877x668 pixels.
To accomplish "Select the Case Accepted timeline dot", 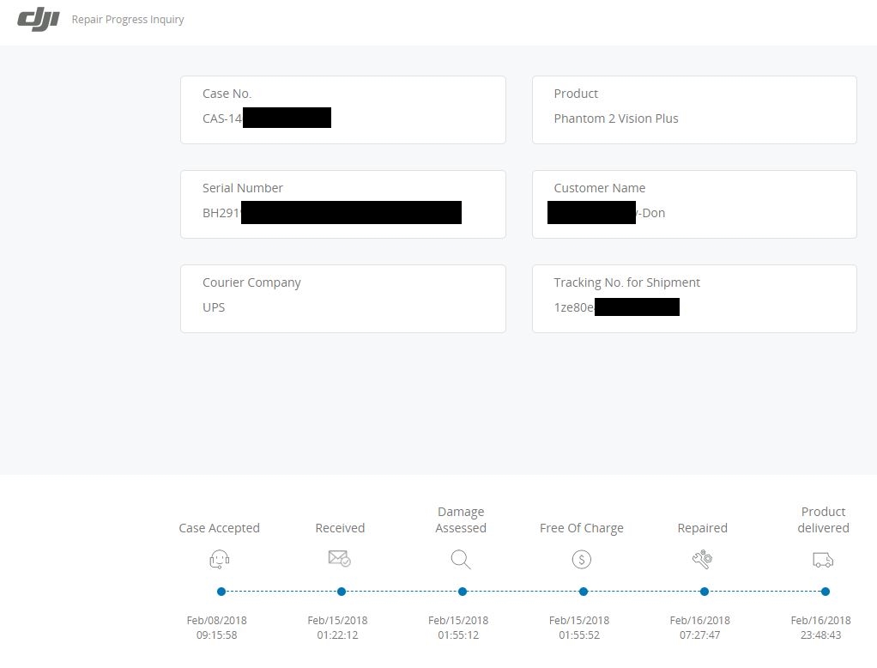I will coord(221,592).
